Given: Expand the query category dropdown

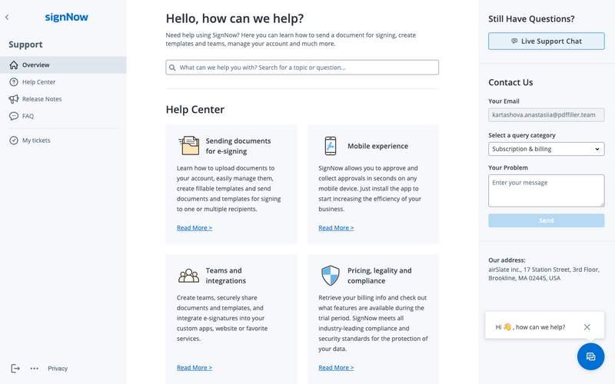Looking at the screenshot, I should tap(546, 149).
